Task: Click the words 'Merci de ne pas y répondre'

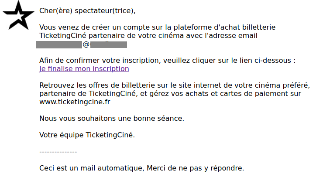Action: click(x=195, y=168)
